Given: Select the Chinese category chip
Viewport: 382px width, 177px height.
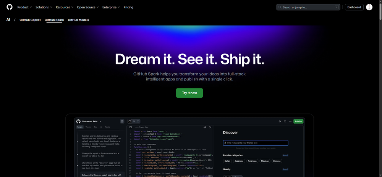Looking at the screenshot, I should point(277,161).
